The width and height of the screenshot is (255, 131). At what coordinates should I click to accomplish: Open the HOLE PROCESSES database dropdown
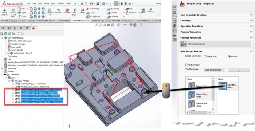[x=215, y=70]
